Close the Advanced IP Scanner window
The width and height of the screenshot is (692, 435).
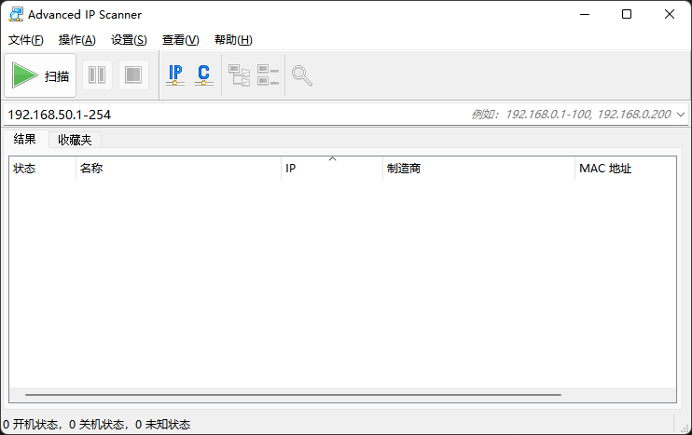[669, 14]
